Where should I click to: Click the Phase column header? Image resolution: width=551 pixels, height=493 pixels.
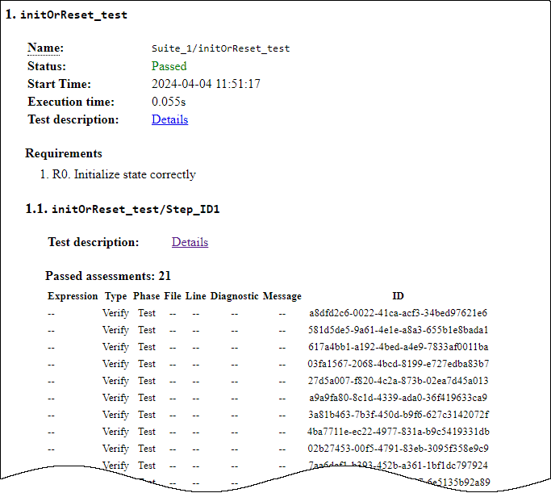point(146,296)
